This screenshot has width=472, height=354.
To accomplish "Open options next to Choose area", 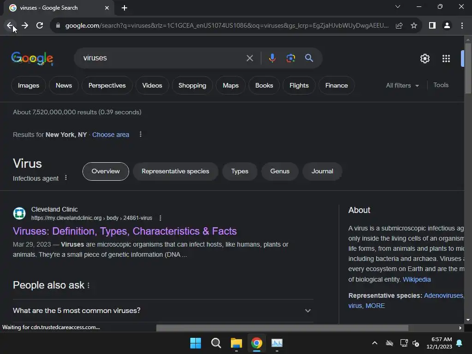I will pos(140,134).
